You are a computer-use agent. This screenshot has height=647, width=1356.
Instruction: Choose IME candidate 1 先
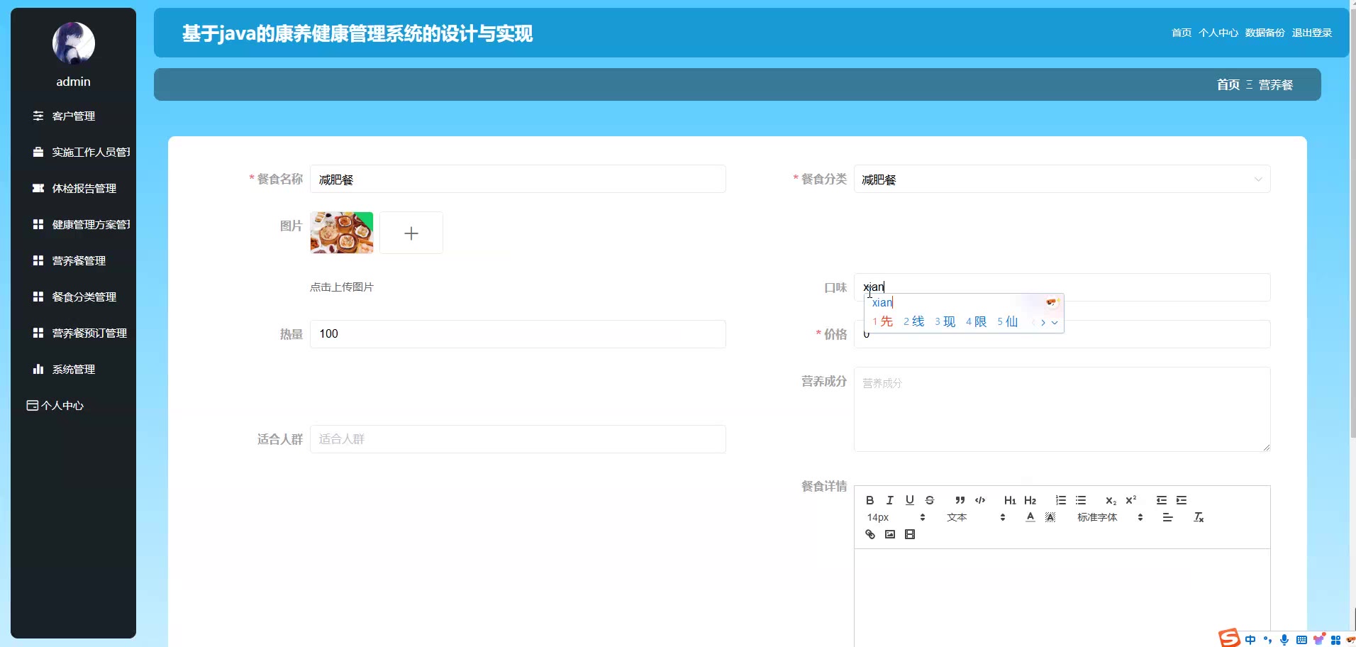click(x=883, y=322)
